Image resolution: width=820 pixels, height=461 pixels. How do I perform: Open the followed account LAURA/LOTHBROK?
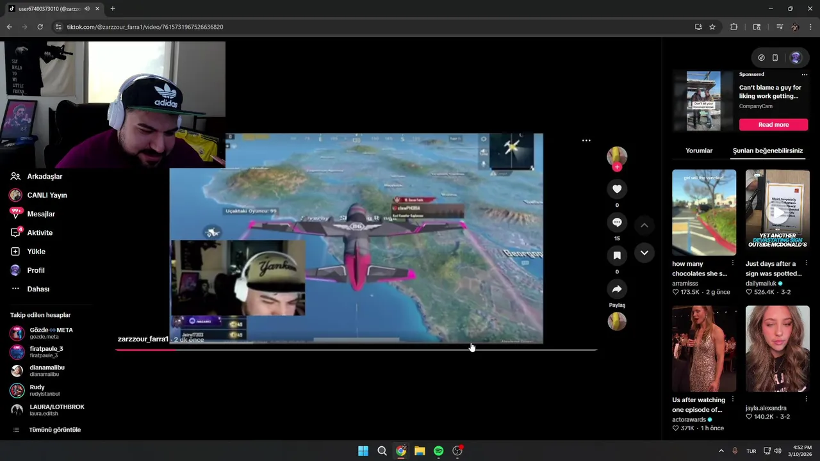(47, 410)
